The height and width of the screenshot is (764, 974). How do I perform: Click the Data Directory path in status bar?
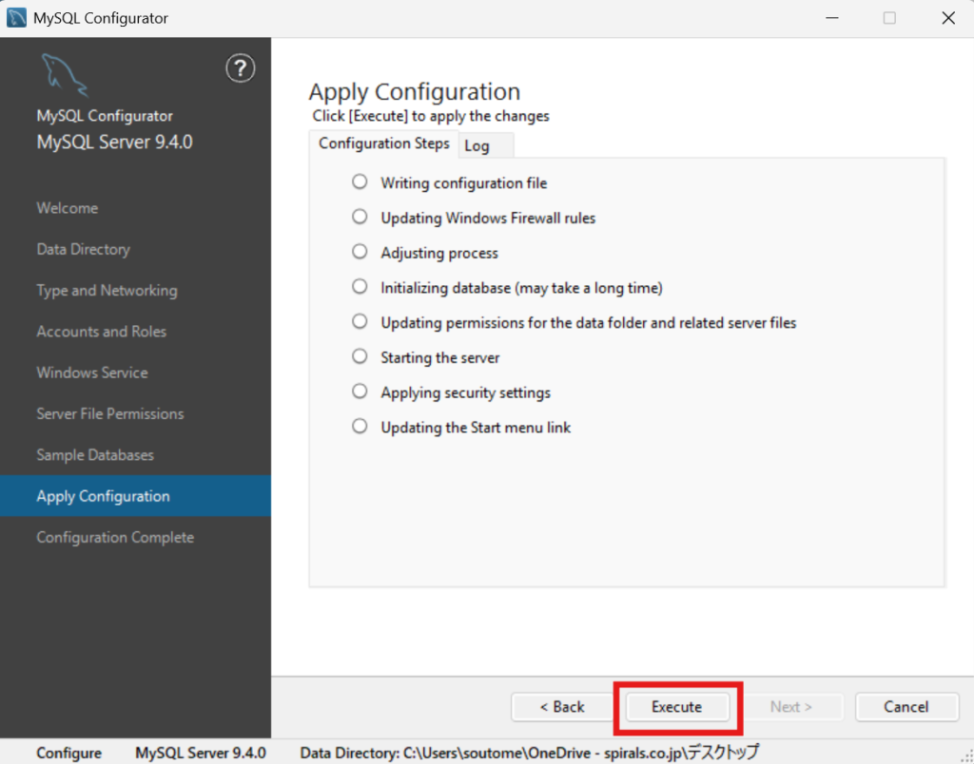pyautogui.click(x=529, y=753)
